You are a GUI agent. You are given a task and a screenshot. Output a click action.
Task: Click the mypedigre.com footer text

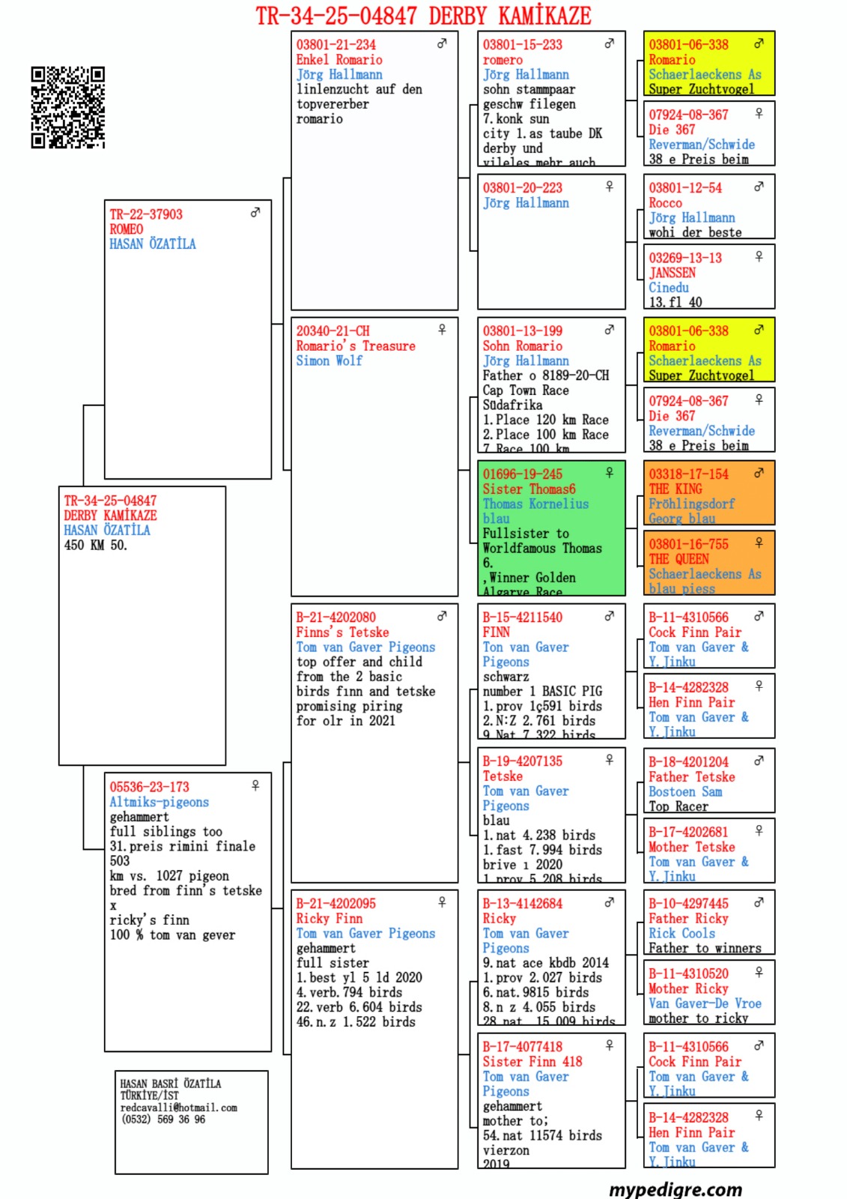pos(675,1189)
